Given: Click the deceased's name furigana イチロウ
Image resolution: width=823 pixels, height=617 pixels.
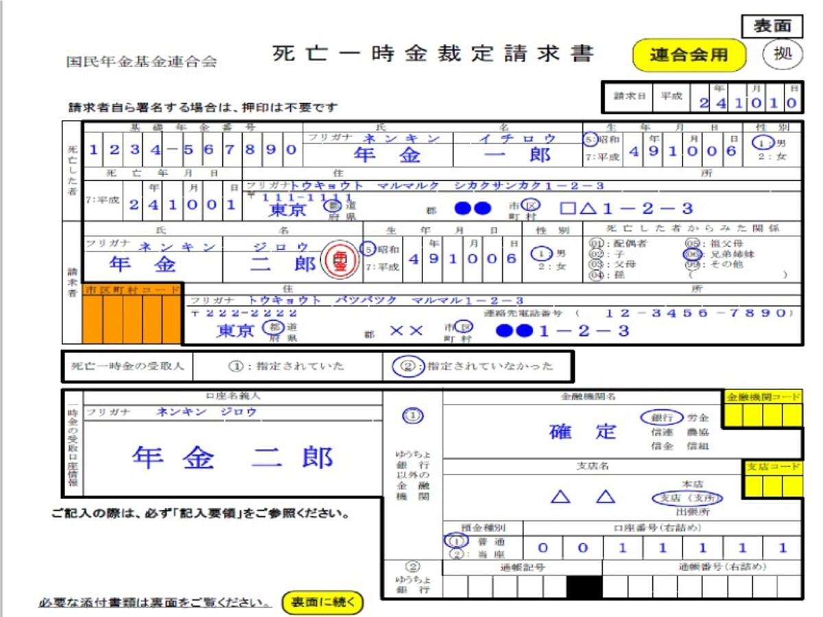Looking at the screenshot, I should click(x=518, y=138).
